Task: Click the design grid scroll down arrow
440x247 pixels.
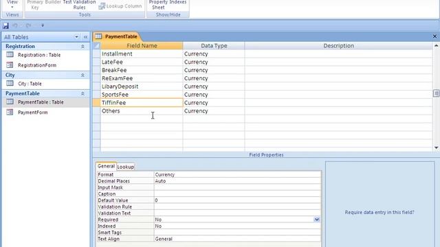Action: 436,148
